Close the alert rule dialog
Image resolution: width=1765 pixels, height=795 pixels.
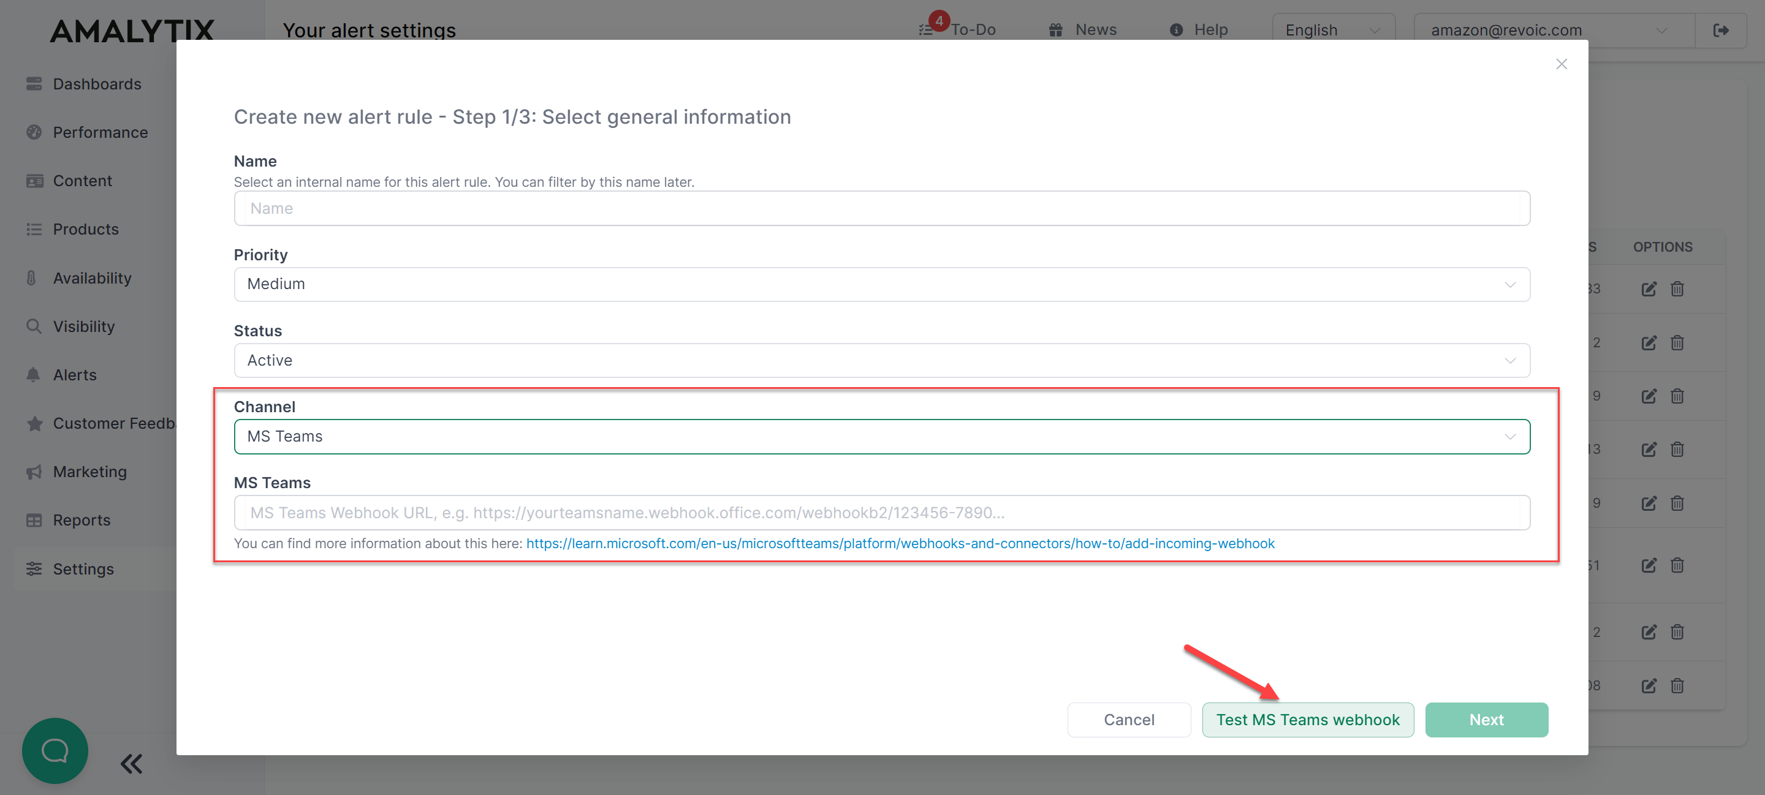pos(1561,64)
